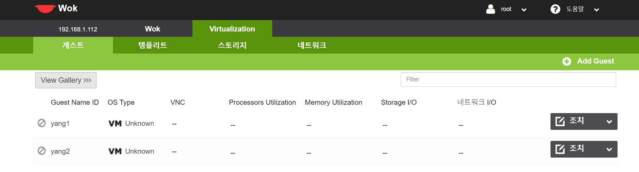
Task: Click the edit icon in yang1's 조치 button
Action: coord(560,121)
